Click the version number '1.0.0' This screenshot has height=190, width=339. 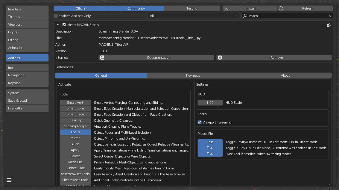(x=103, y=51)
